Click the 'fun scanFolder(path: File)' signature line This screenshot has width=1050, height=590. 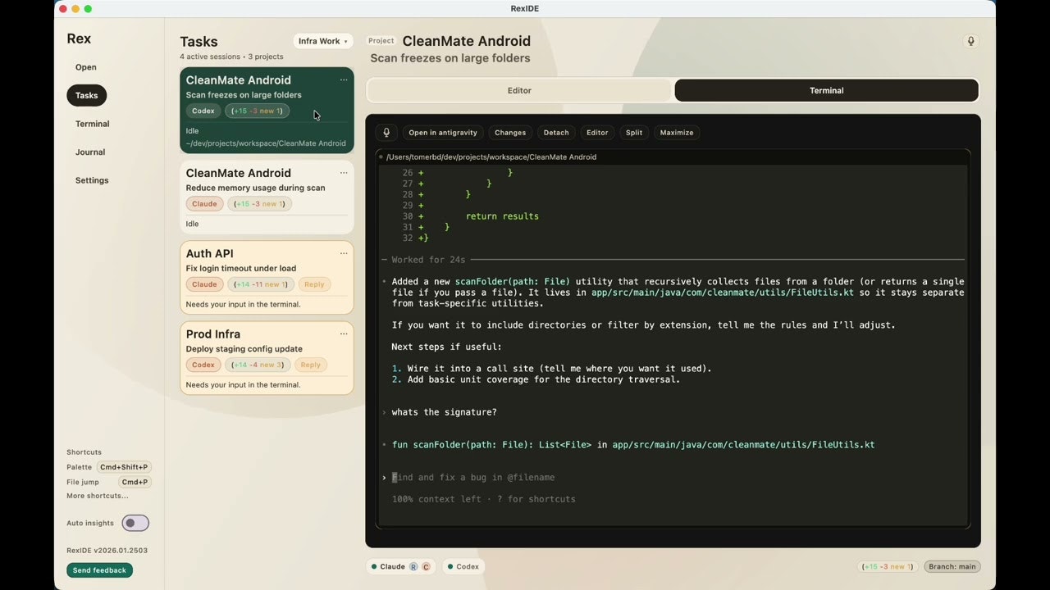632,445
